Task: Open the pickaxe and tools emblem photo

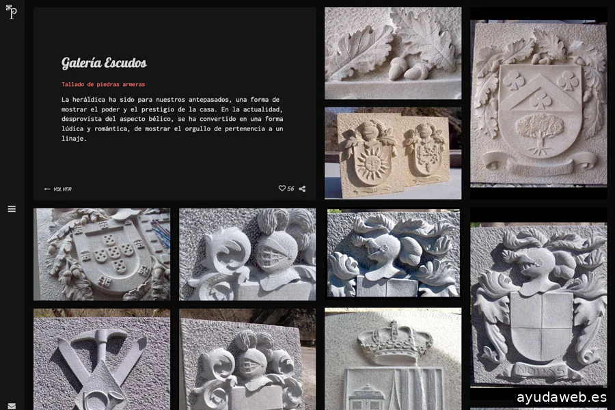Action: tap(102, 360)
